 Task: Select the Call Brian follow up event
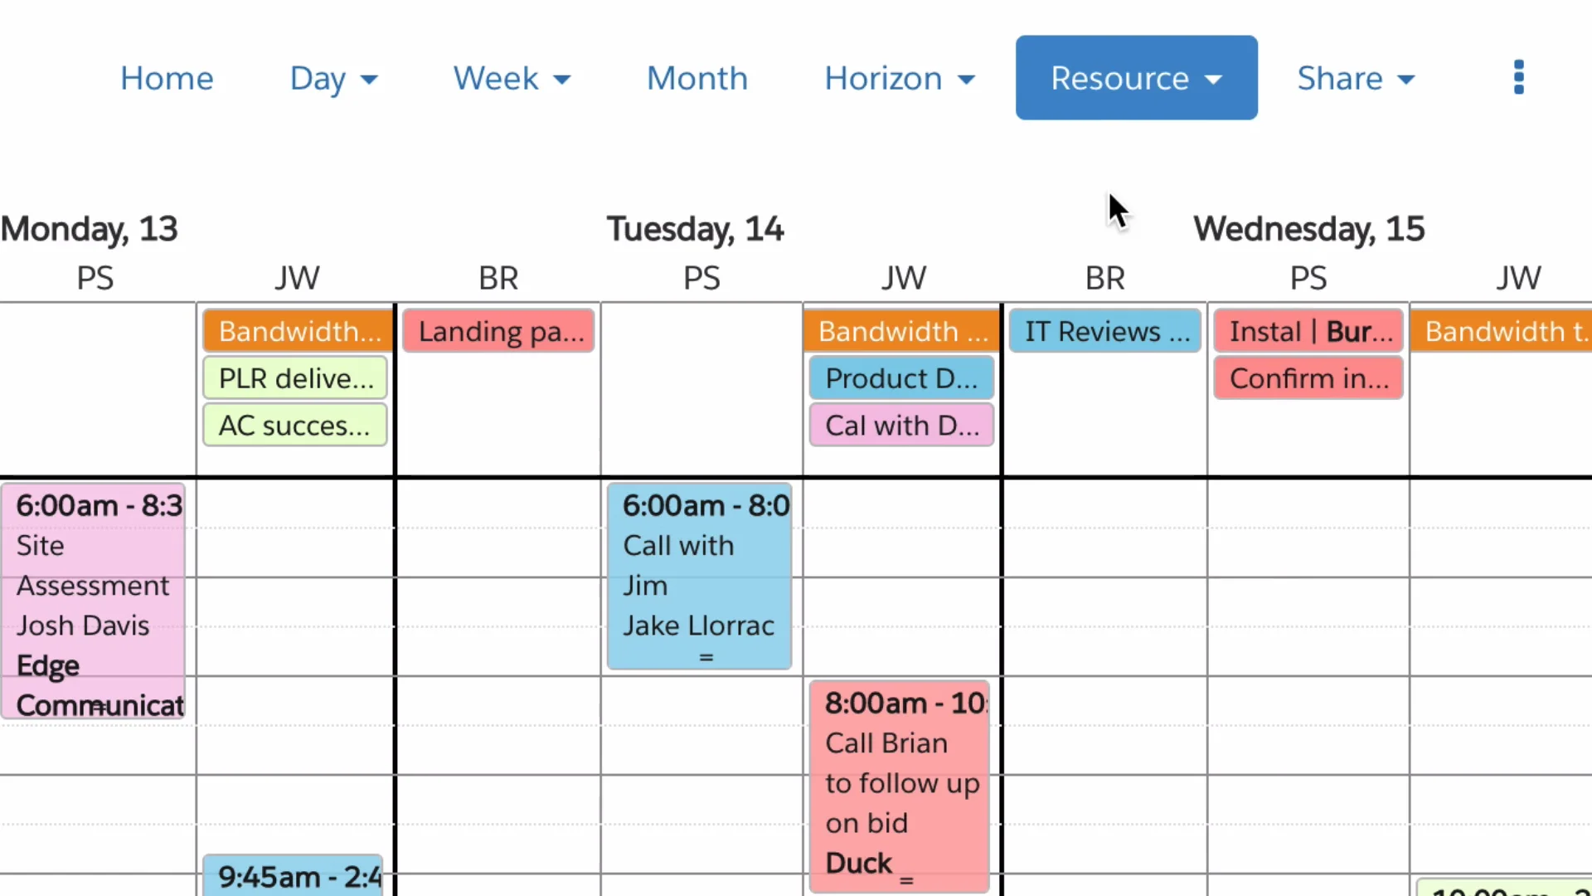pos(900,780)
